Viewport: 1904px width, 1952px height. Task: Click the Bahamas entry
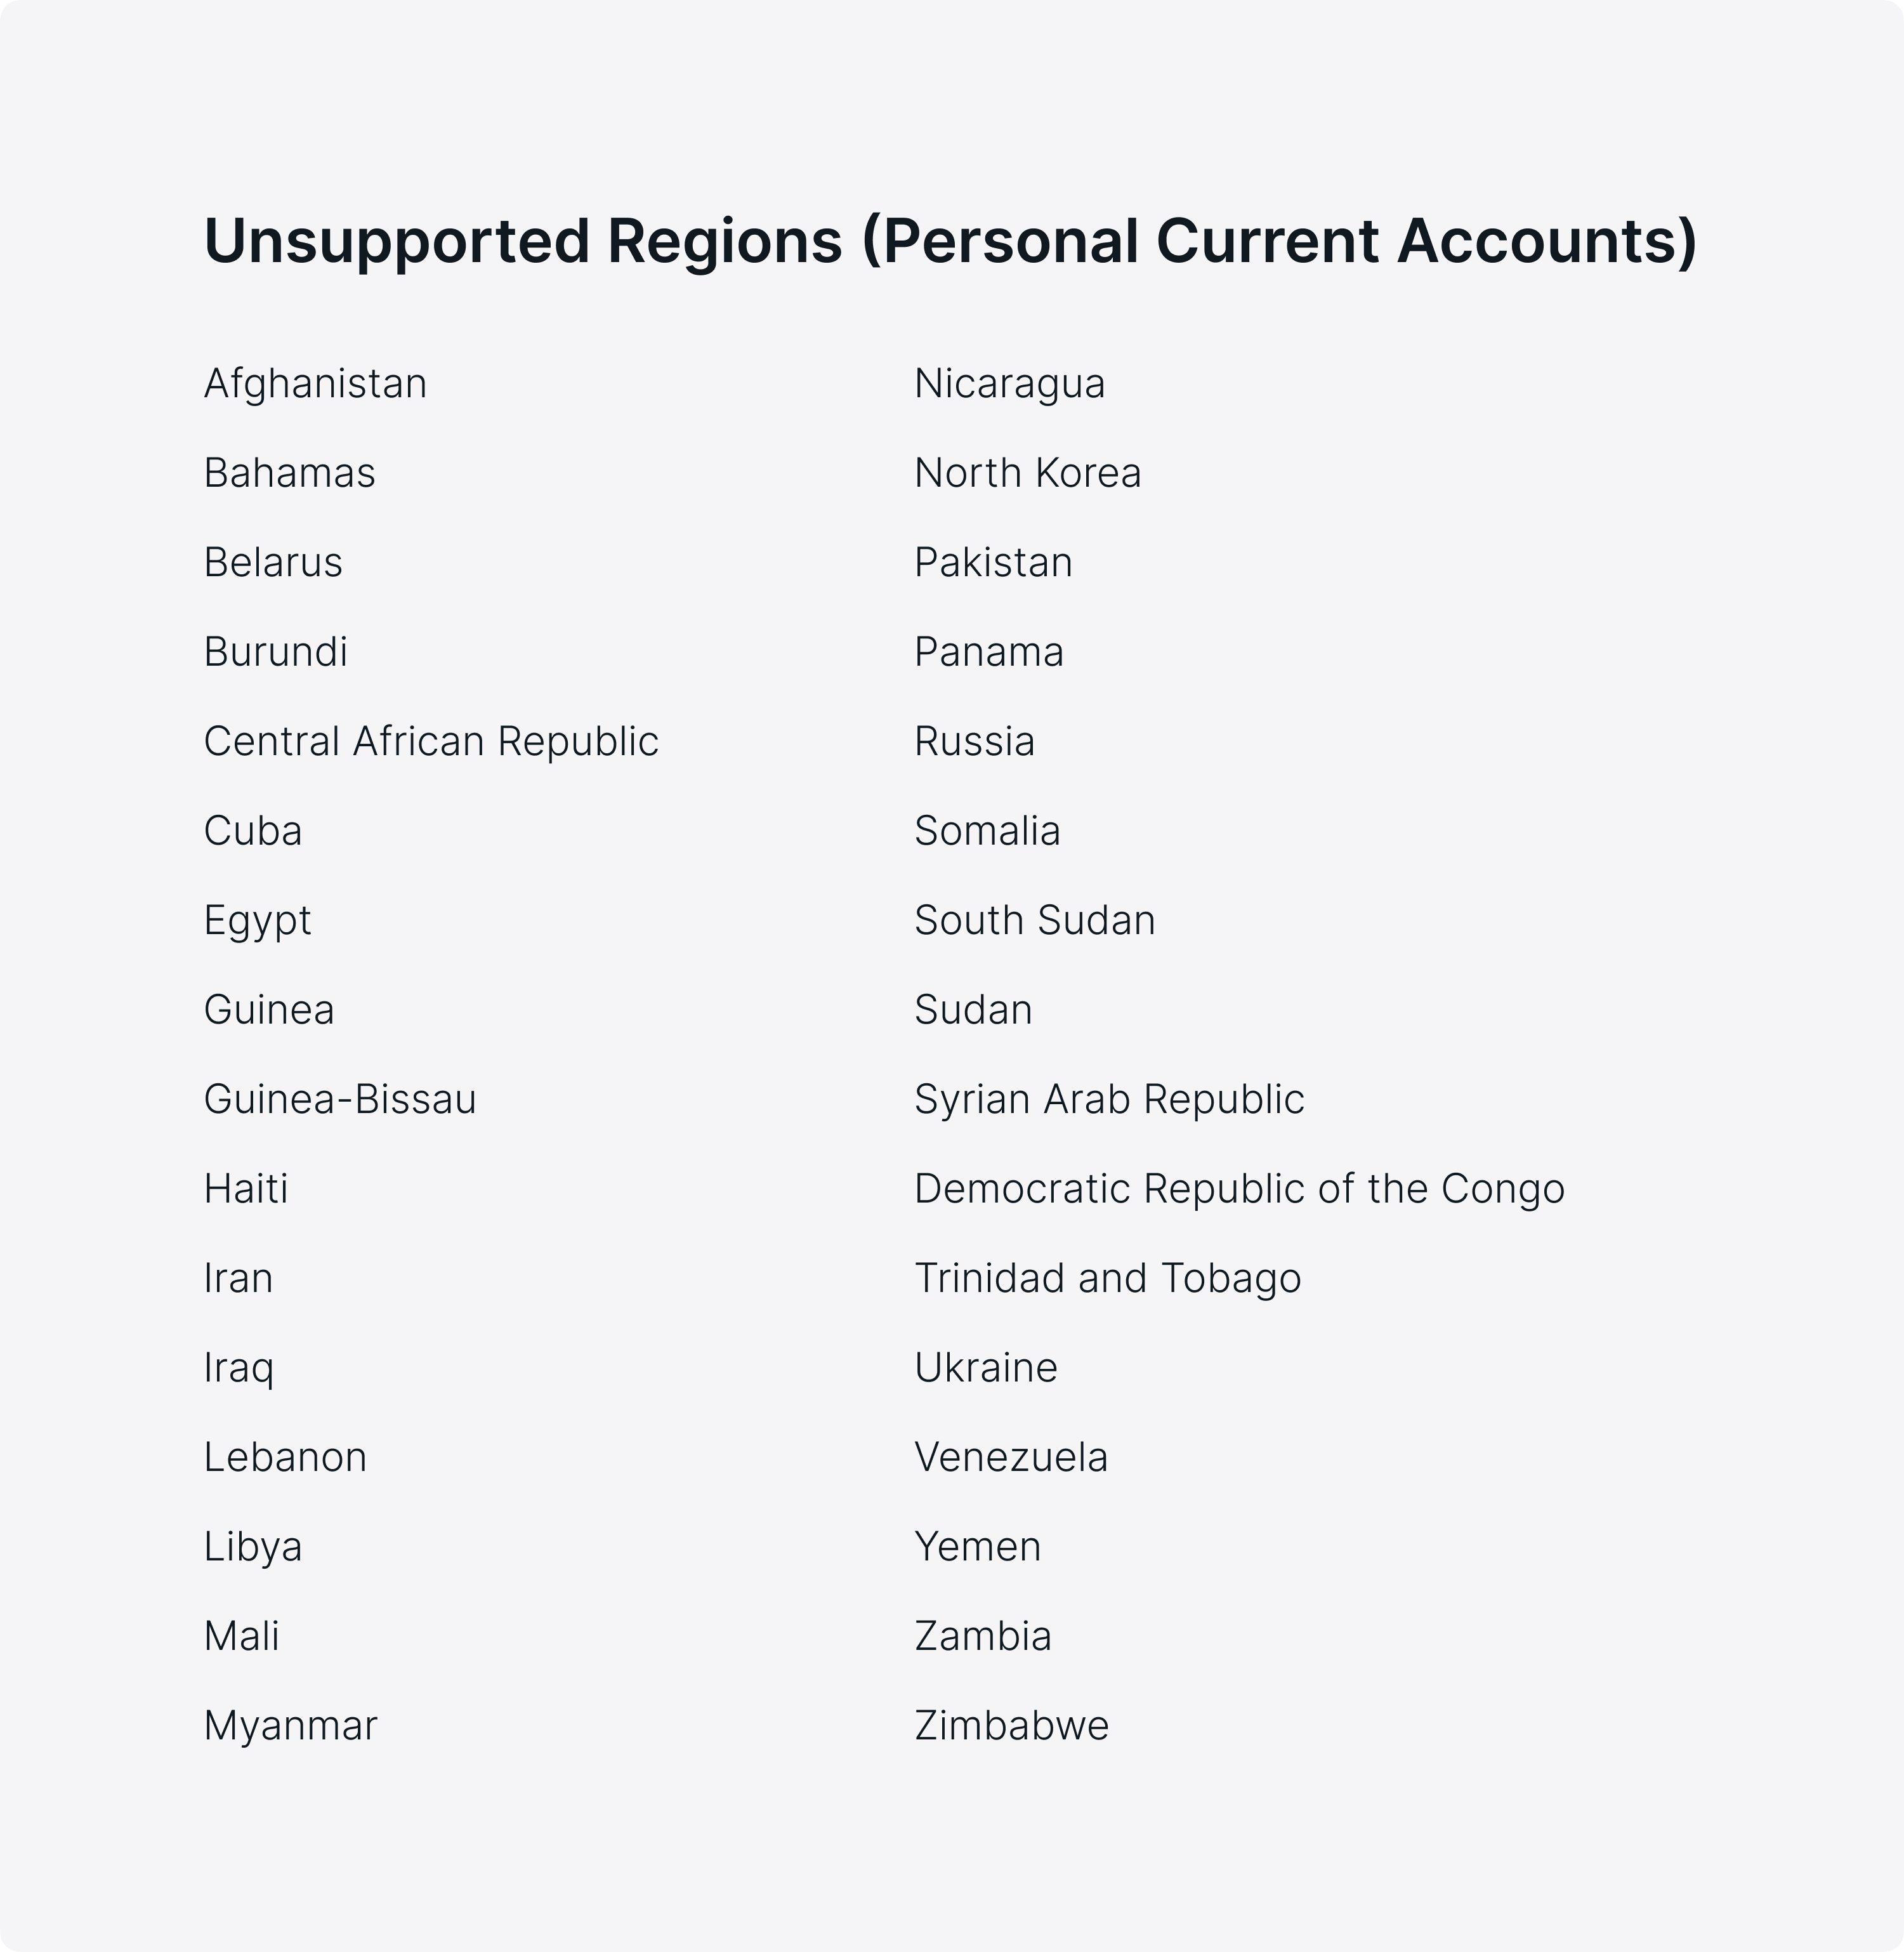(x=289, y=473)
